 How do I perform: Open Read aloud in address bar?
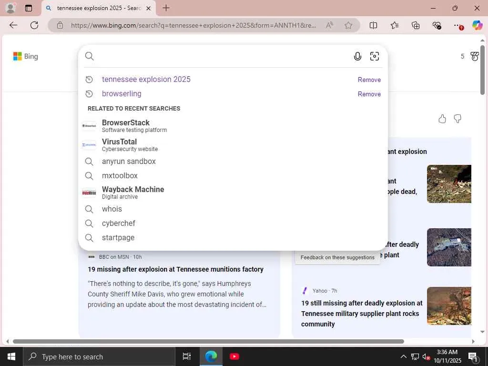(x=329, y=25)
